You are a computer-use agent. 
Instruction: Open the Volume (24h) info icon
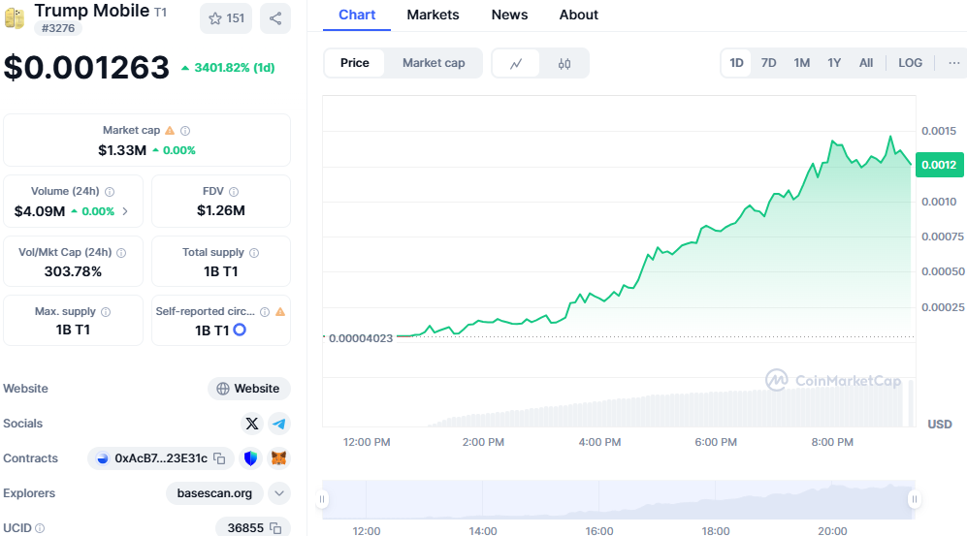coord(110,192)
